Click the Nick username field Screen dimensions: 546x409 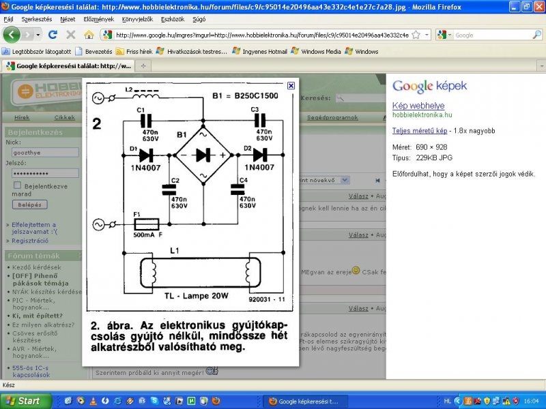45,152
